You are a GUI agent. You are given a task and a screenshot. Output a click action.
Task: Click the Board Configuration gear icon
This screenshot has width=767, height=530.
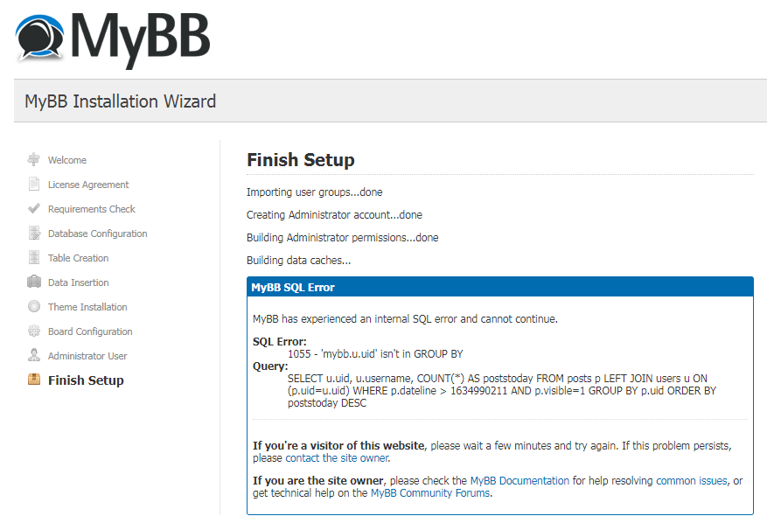34,331
